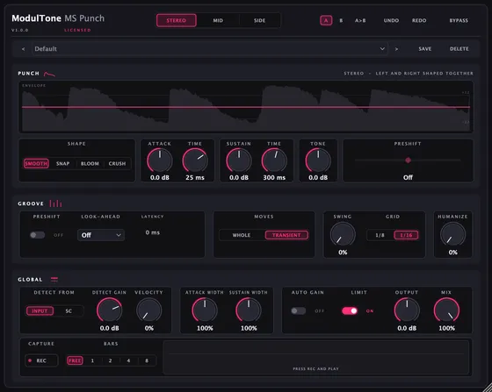
Task: Click the Sustain Time knob
Action: pos(274,160)
